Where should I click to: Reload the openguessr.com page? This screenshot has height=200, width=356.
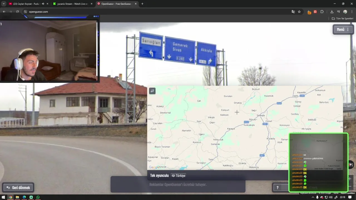[17, 12]
